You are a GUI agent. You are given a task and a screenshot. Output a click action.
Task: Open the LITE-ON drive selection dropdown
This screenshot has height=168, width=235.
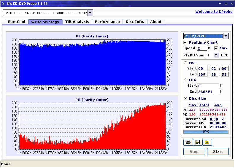pyautogui.click(x=90, y=13)
